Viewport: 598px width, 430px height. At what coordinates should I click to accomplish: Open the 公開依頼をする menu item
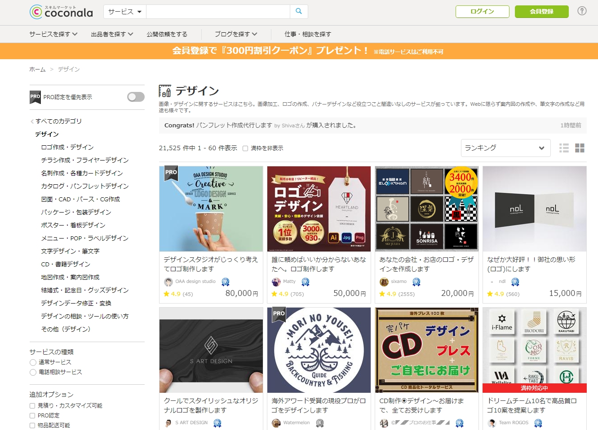pos(167,34)
